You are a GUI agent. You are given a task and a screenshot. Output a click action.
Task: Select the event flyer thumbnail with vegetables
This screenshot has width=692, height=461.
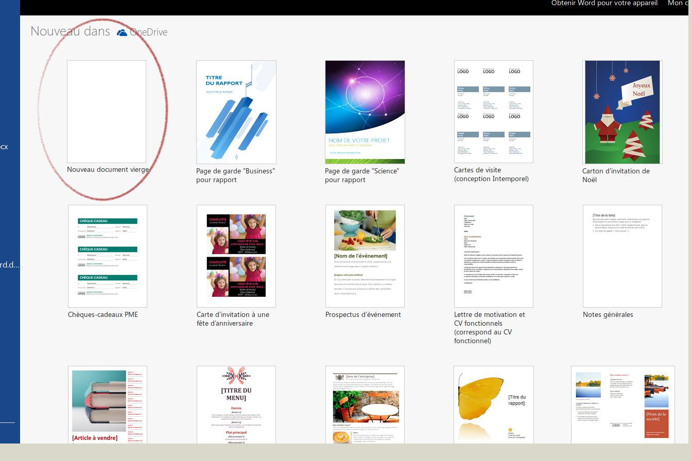point(365,256)
